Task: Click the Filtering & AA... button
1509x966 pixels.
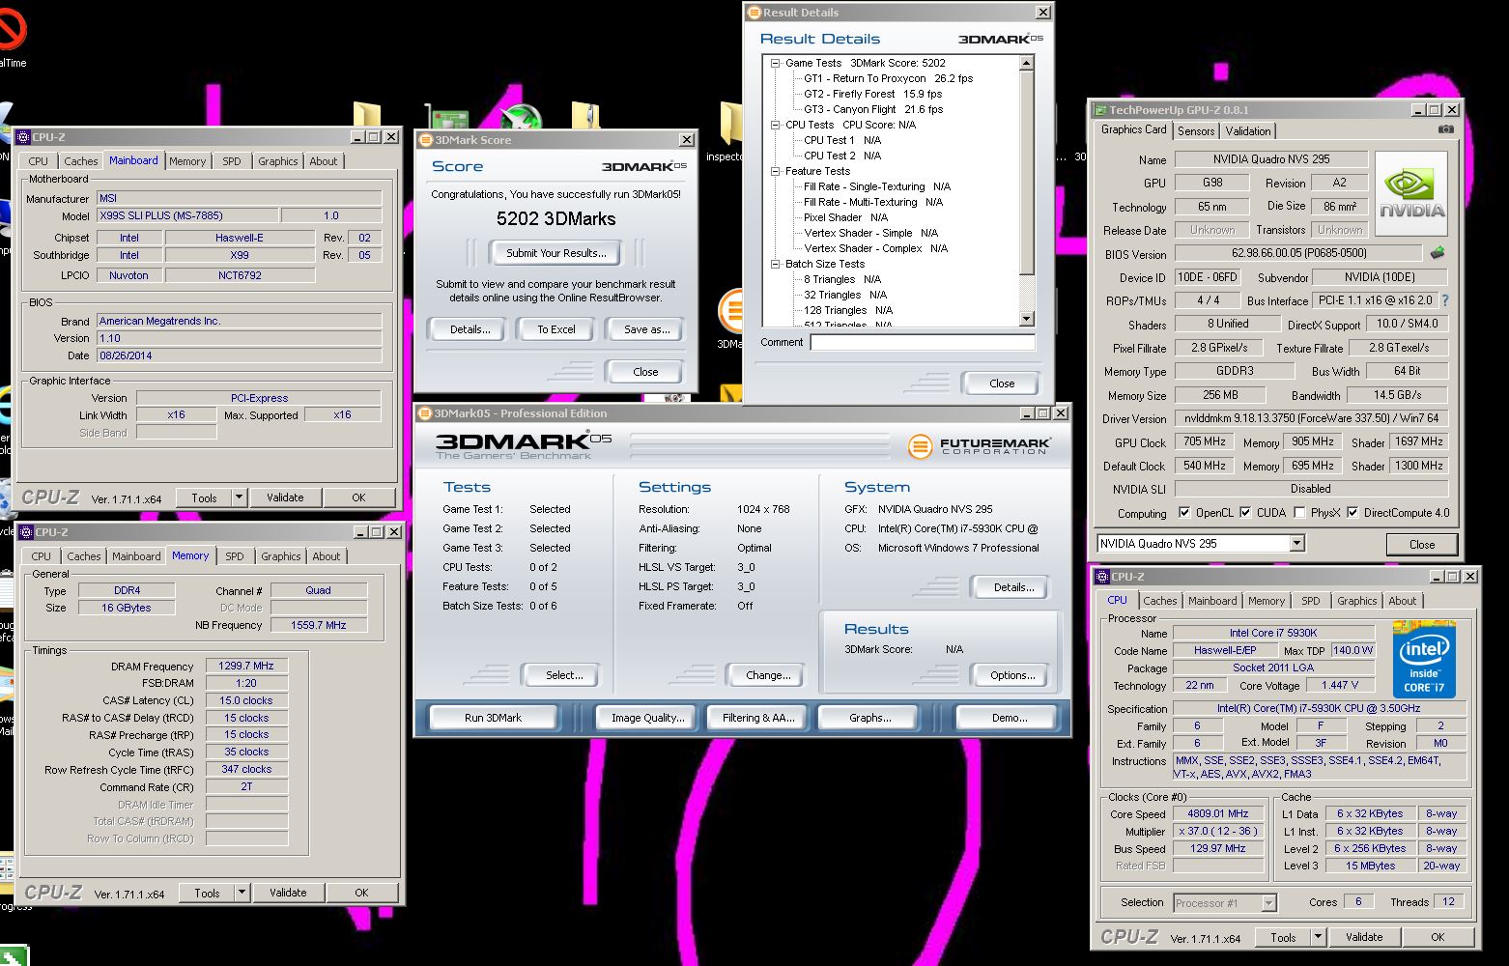Action: (x=758, y=718)
